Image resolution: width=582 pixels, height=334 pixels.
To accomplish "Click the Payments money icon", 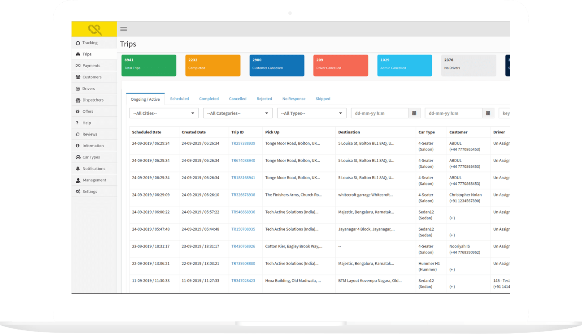I will [x=78, y=66].
